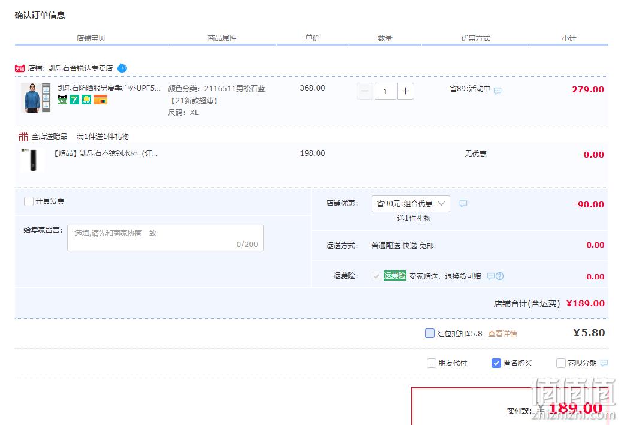Uncheck the 匿名购买 checkbox
This screenshot has height=425, width=621.
click(x=496, y=363)
